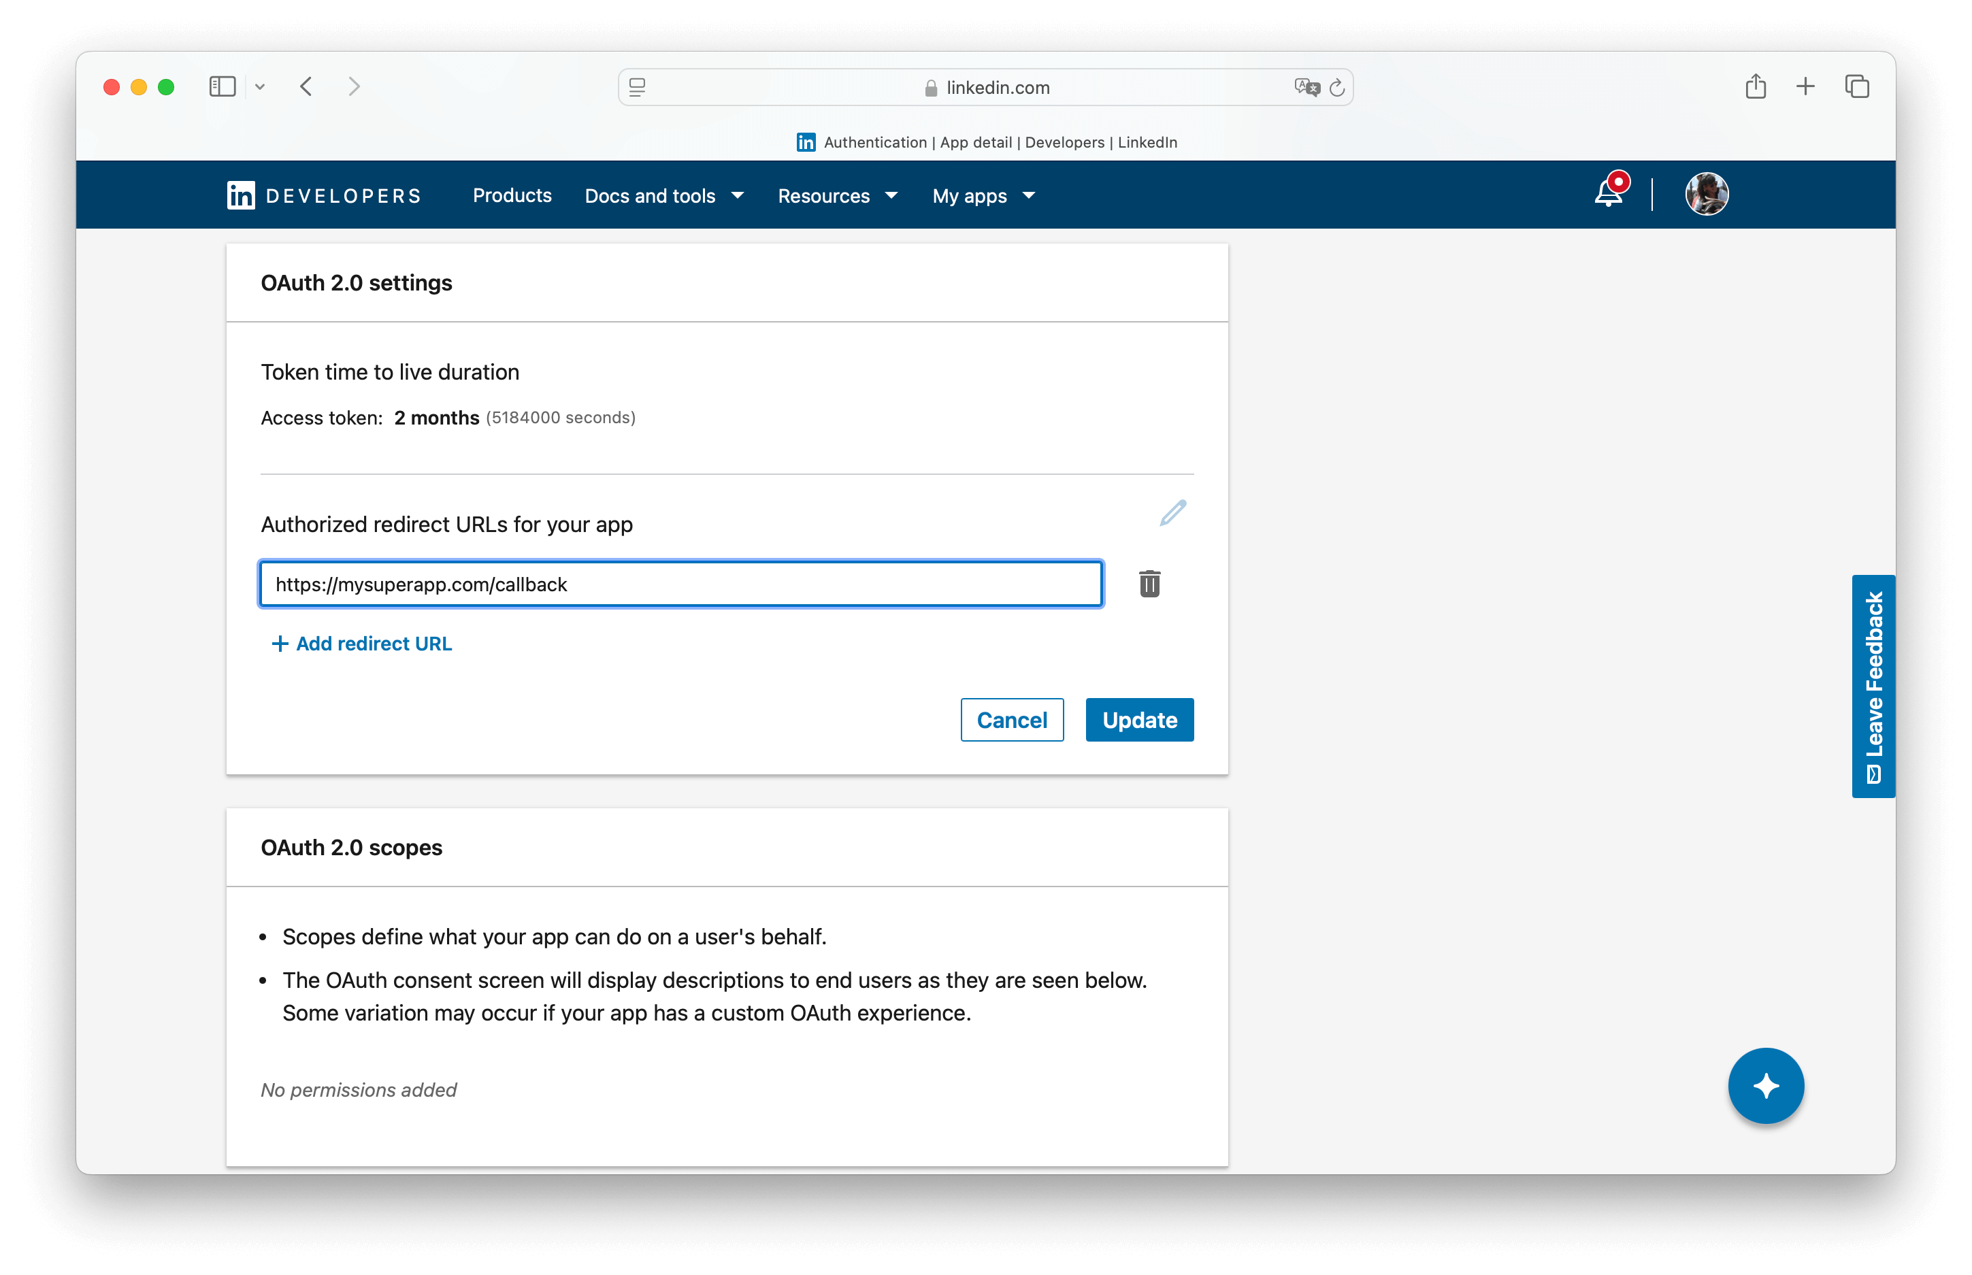
Task: Open the sparkle assistant button
Action: click(1766, 1085)
